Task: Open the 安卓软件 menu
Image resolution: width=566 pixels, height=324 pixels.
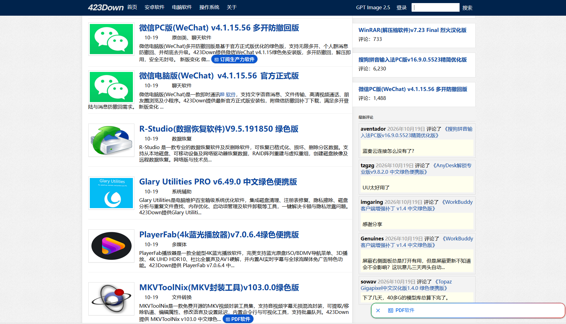Action: [154, 7]
